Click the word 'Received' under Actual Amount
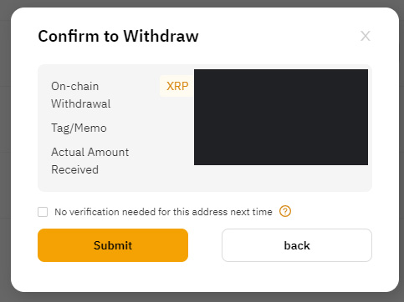 (x=74, y=169)
